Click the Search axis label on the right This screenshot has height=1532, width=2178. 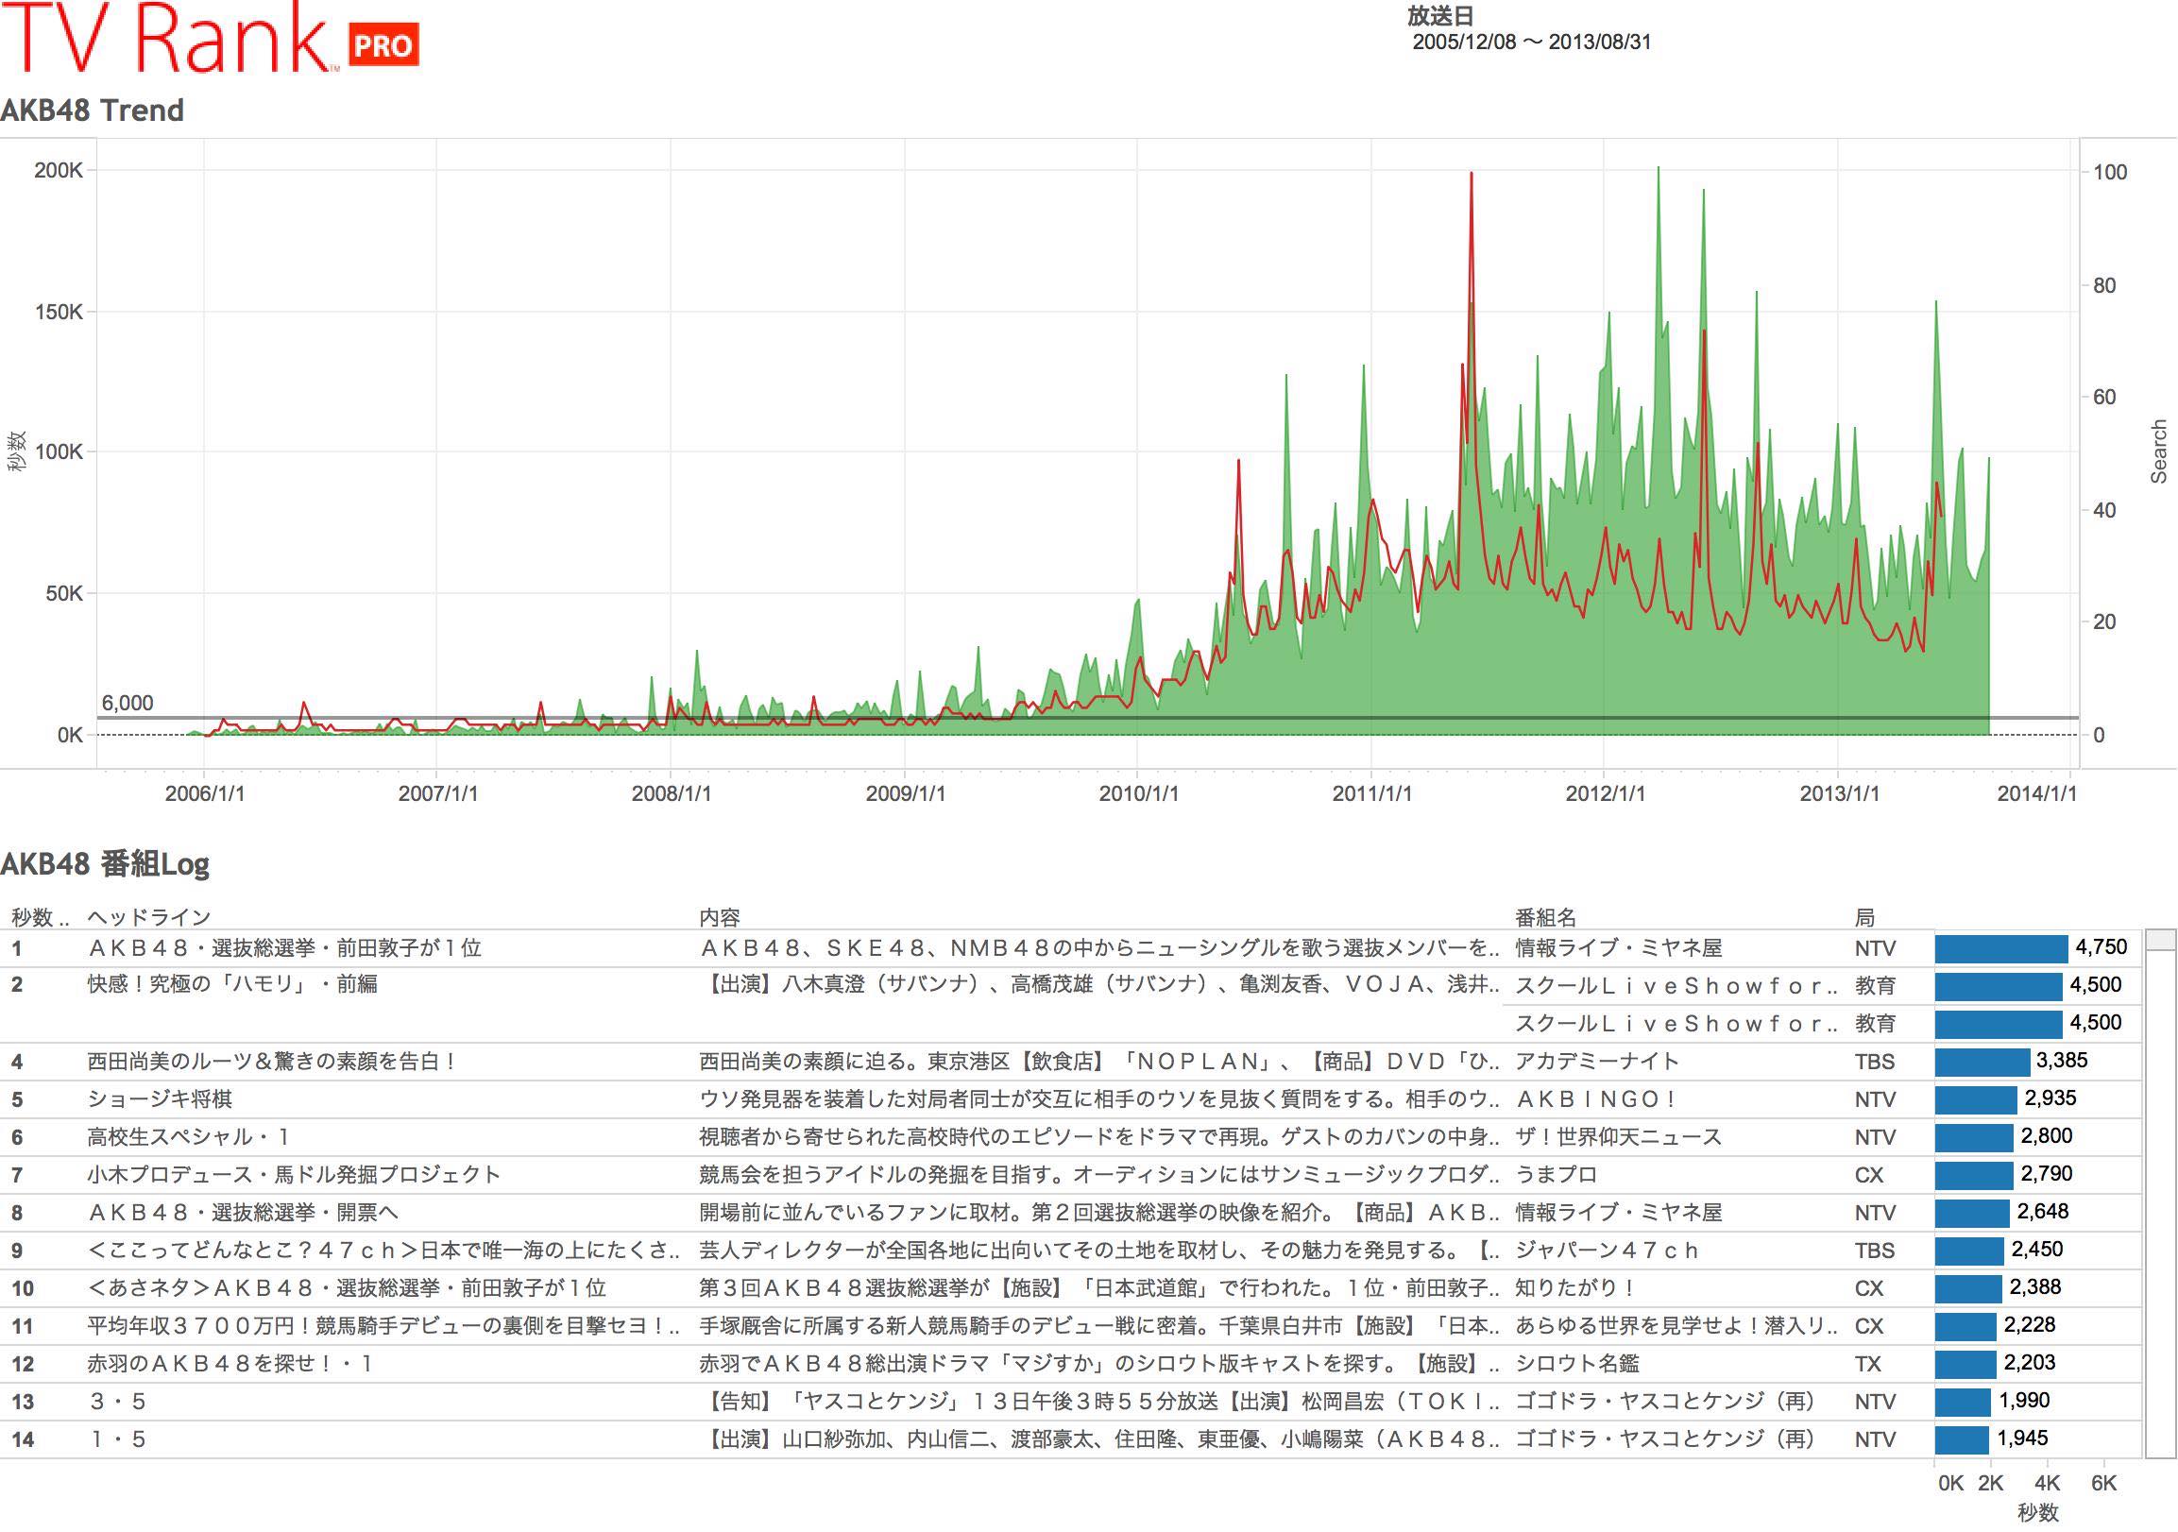coord(2159,451)
